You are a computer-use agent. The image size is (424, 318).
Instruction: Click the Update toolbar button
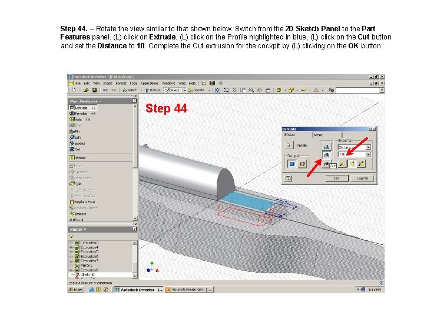click(197, 90)
